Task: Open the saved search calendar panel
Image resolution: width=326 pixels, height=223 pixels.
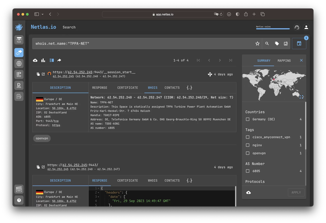Action: tap(298, 43)
